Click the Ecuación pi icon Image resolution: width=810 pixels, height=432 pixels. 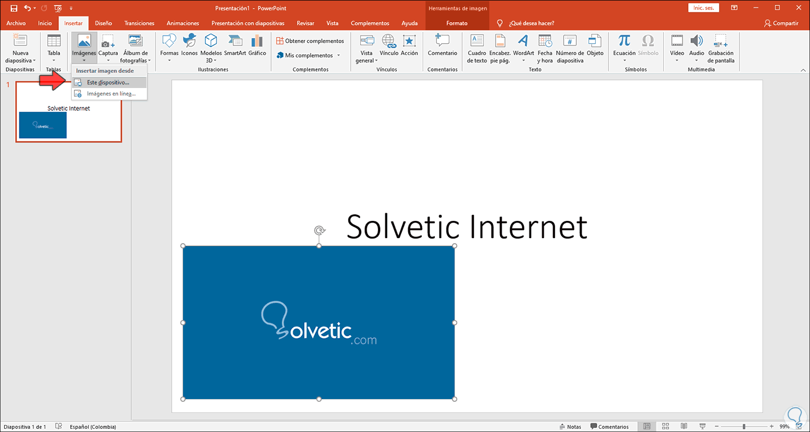624,40
